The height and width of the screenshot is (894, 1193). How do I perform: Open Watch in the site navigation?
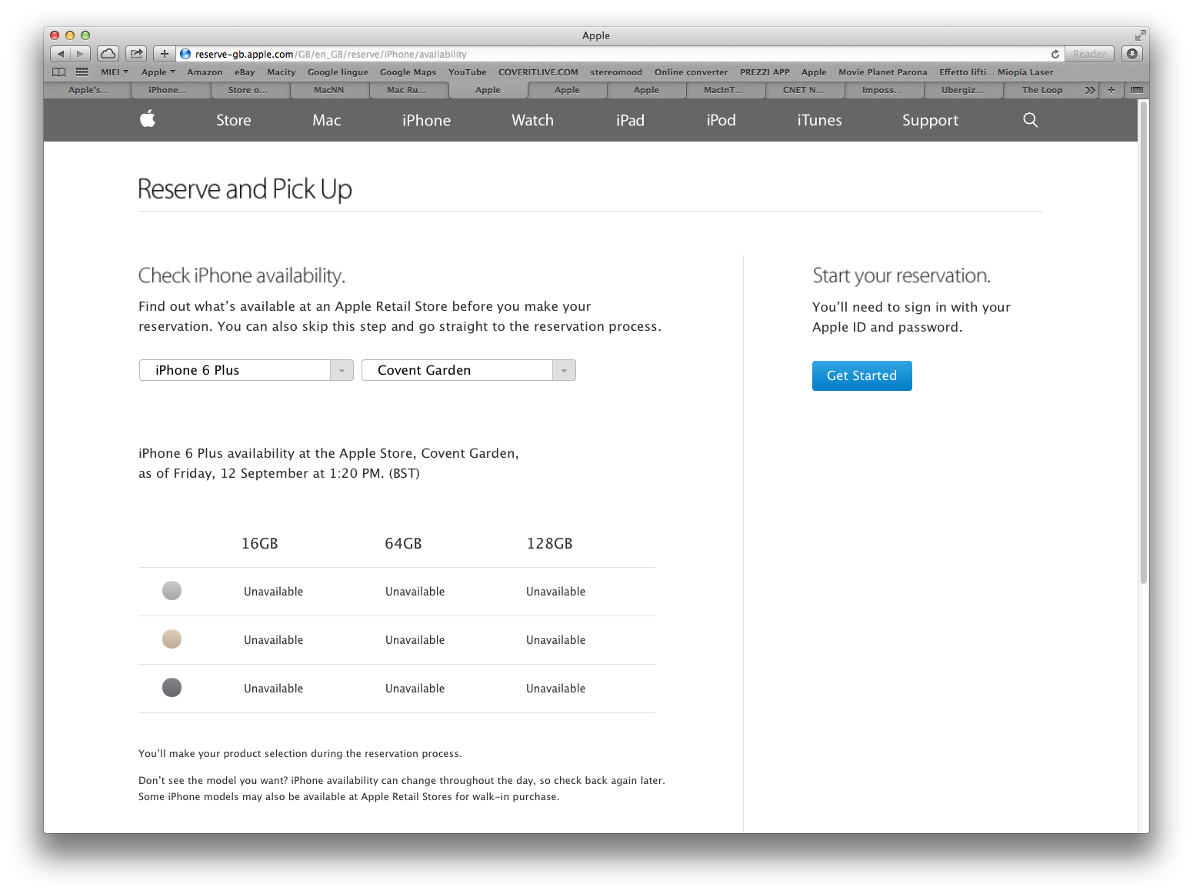(x=533, y=120)
